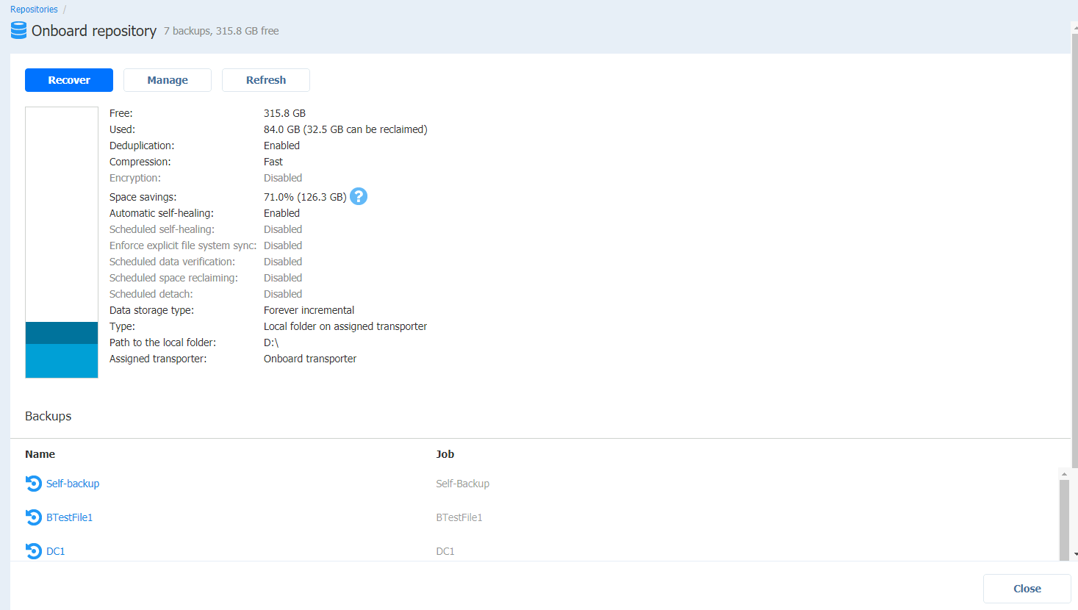Image resolution: width=1078 pixels, height=610 pixels.
Task: Sort backups by Name column
Action: pyautogui.click(x=40, y=454)
